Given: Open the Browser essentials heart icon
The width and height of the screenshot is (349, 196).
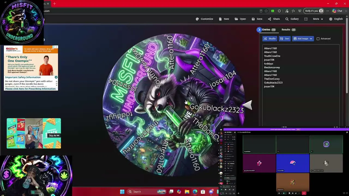Looking at the screenshot, I should (300, 11).
